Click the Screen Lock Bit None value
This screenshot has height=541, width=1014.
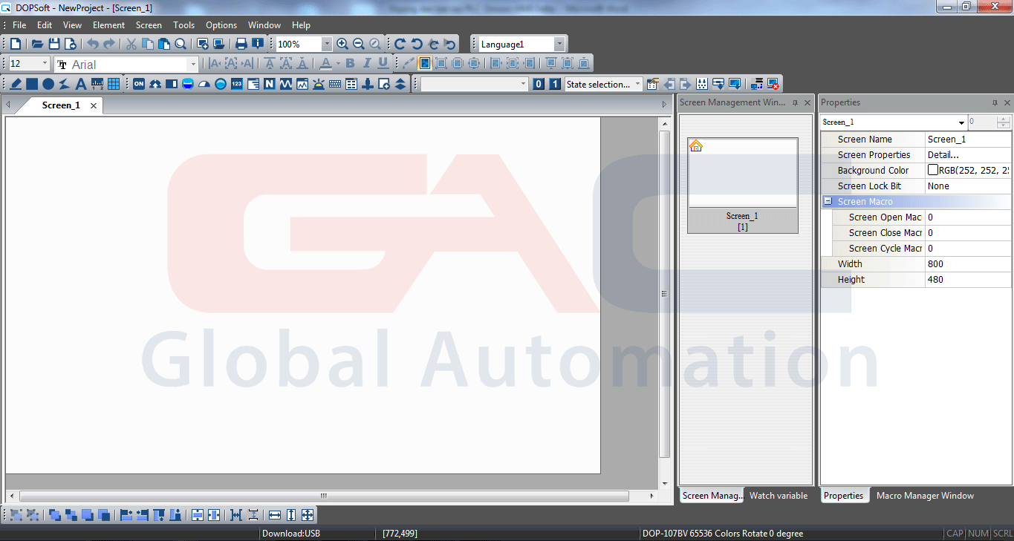coord(968,186)
